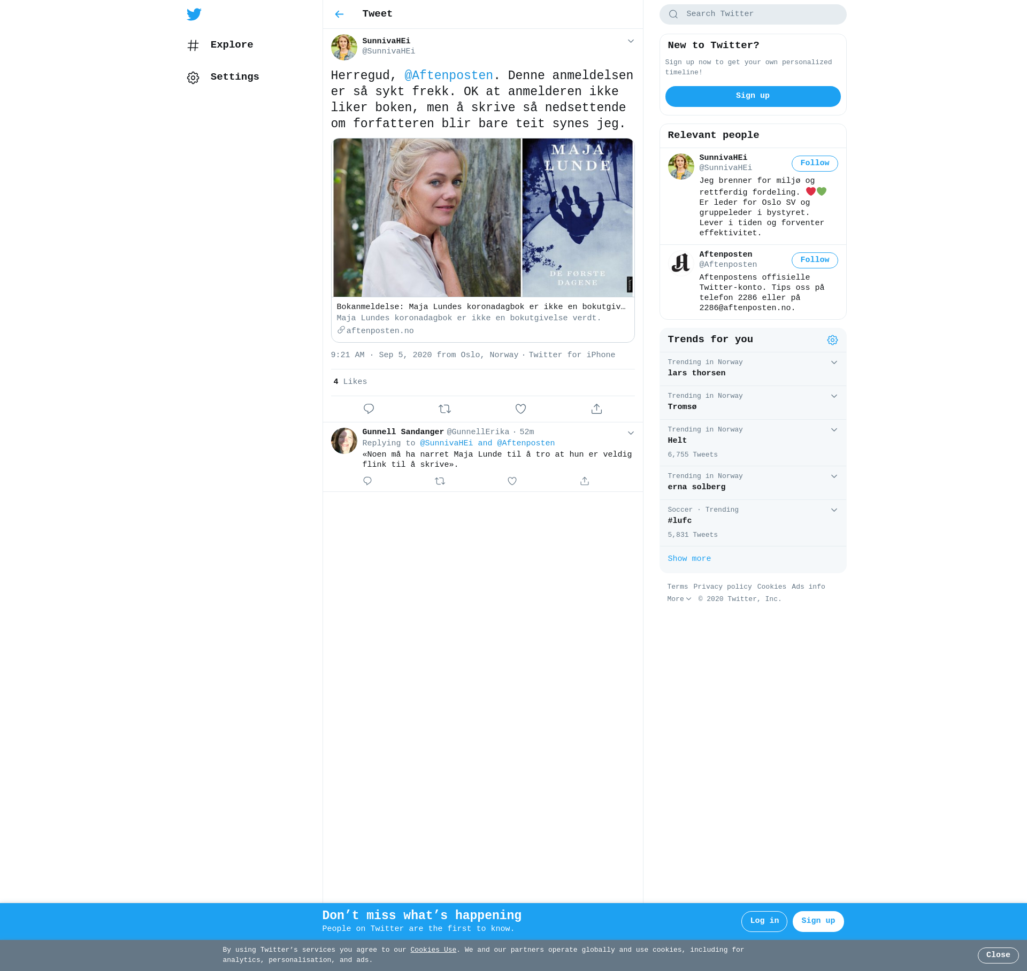Click Log in on bottom banner
This screenshot has height=971, width=1027.
[x=764, y=921]
